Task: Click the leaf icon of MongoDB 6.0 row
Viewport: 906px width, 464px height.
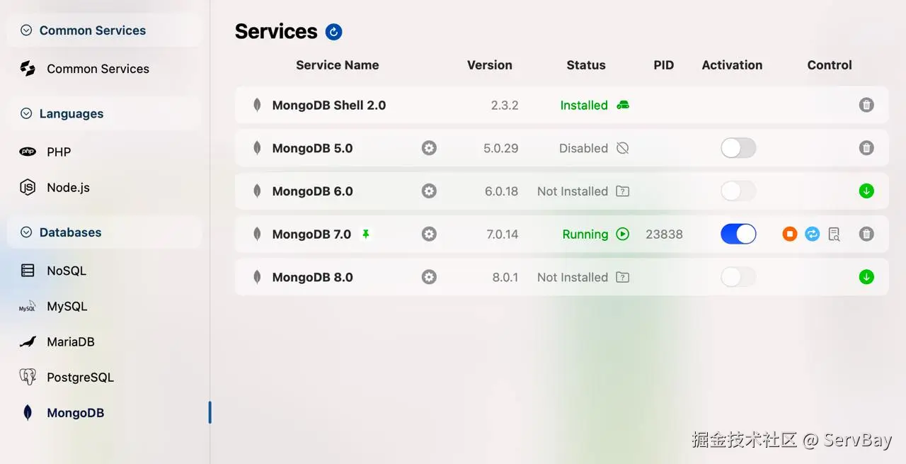Action: pos(257,191)
